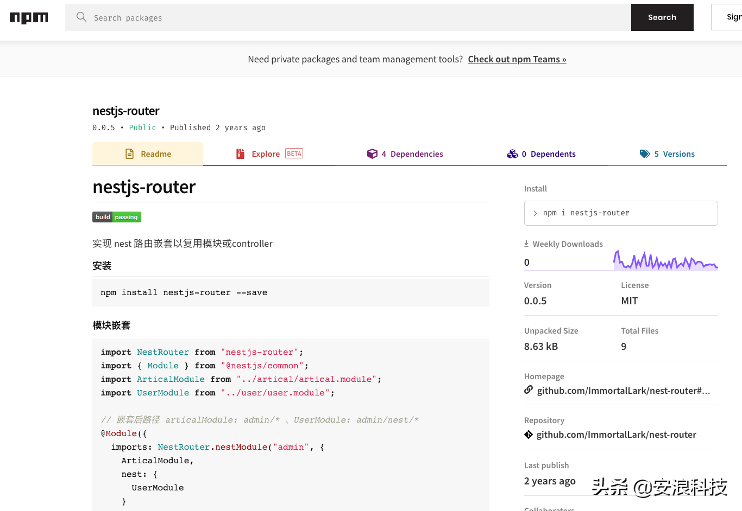
Task: Switch to the 4 Dependencies tab
Action: (x=405, y=154)
